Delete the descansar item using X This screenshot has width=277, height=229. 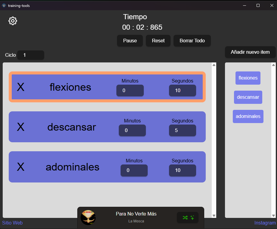20,127
